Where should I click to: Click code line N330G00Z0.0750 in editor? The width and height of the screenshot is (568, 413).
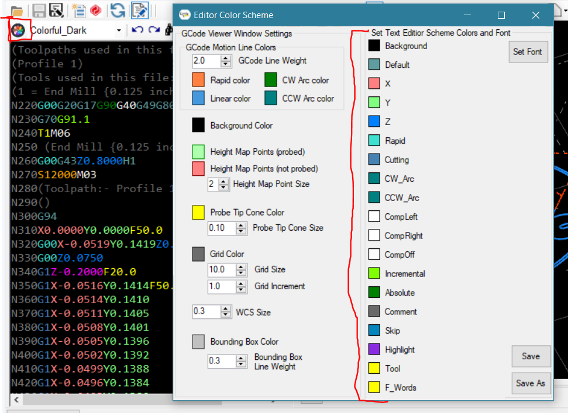[x=57, y=258]
